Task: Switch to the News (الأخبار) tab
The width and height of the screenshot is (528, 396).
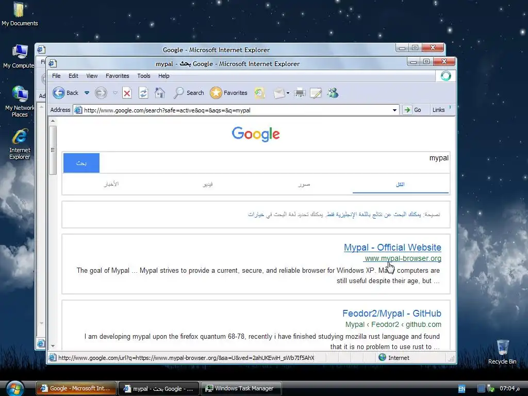Action: coord(111,184)
